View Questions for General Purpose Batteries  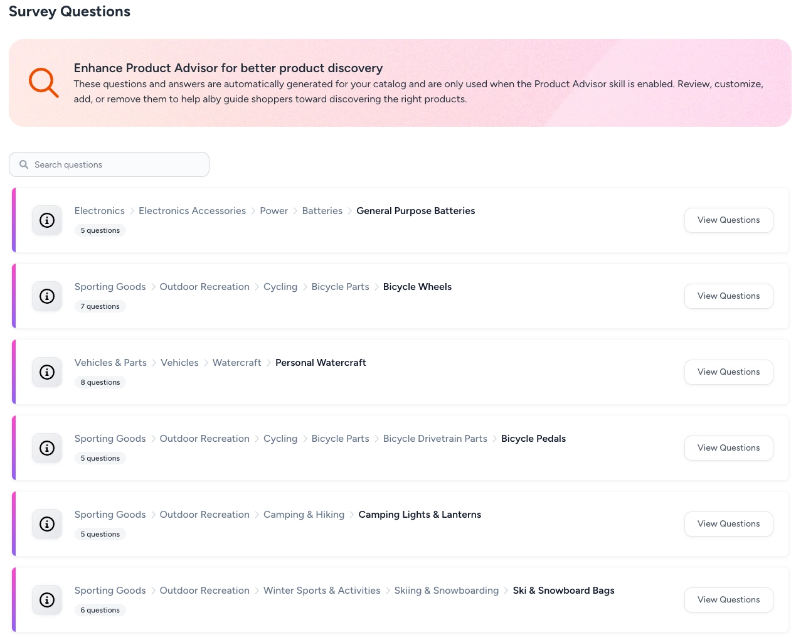(728, 220)
